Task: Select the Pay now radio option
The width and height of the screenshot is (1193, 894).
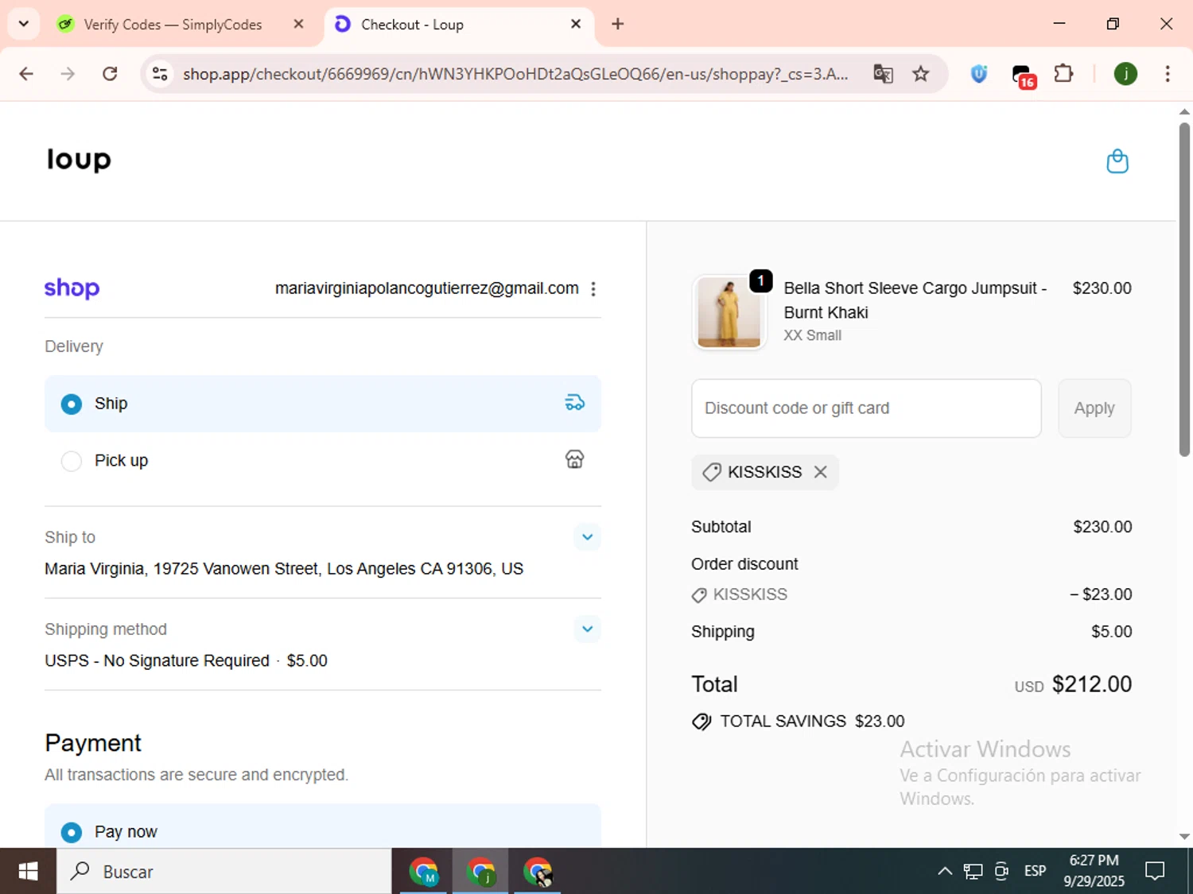Action: point(72,832)
